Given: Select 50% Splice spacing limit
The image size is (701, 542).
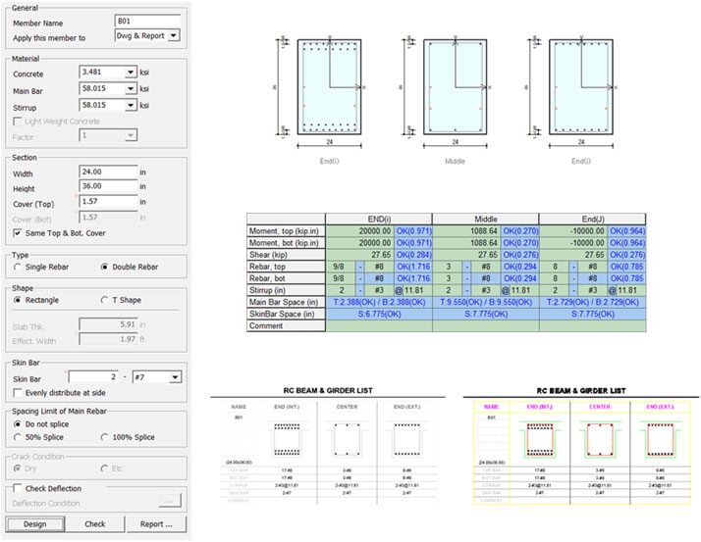Looking at the screenshot, I should [17, 437].
